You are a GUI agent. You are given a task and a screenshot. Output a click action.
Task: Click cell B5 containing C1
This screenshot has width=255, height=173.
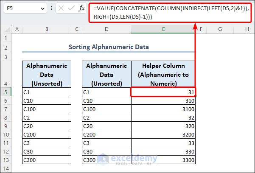click(x=47, y=92)
